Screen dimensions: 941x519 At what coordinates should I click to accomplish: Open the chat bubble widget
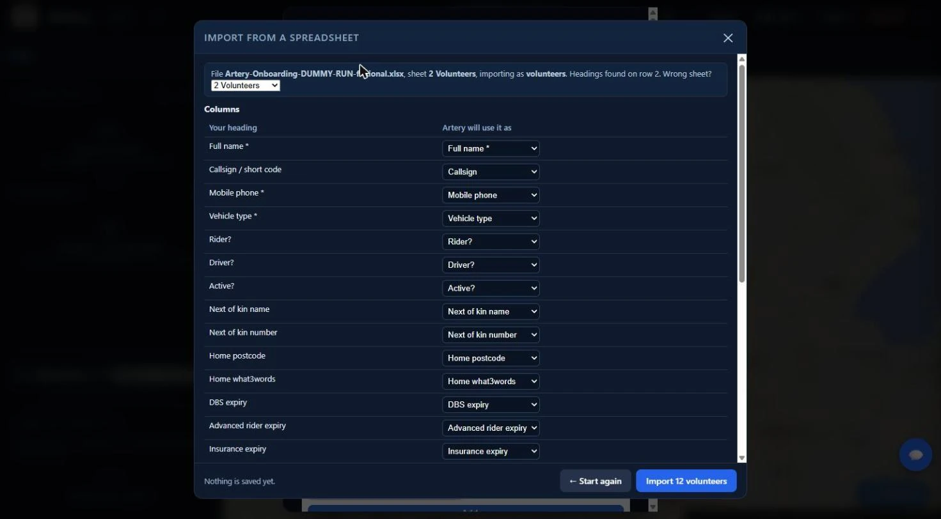[915, 454]
